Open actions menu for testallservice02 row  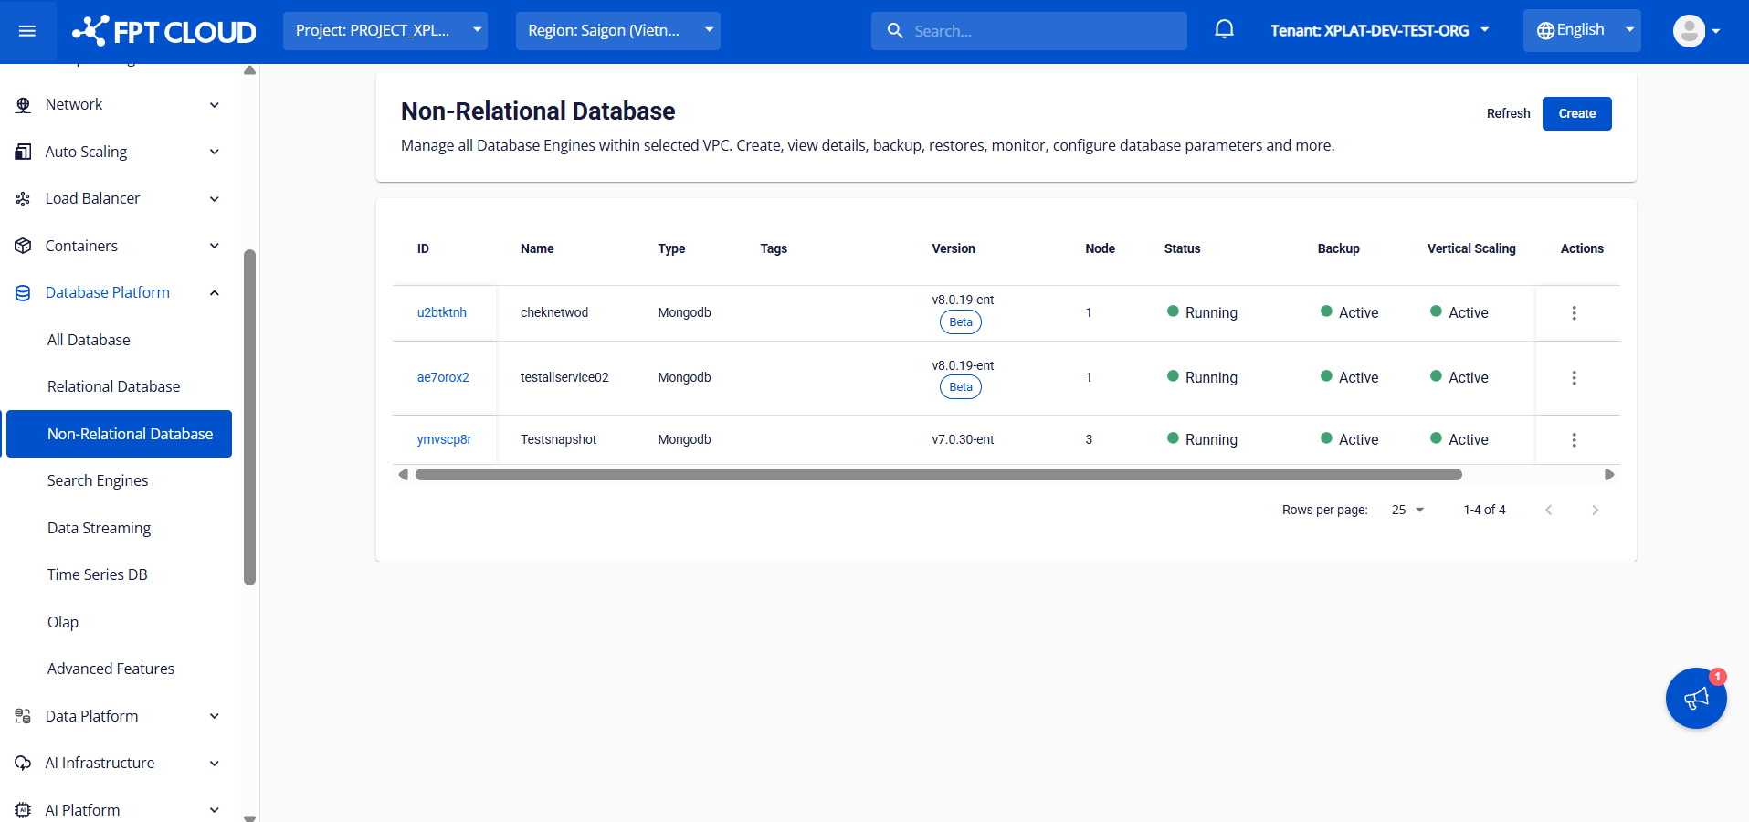pos(1574,378)
